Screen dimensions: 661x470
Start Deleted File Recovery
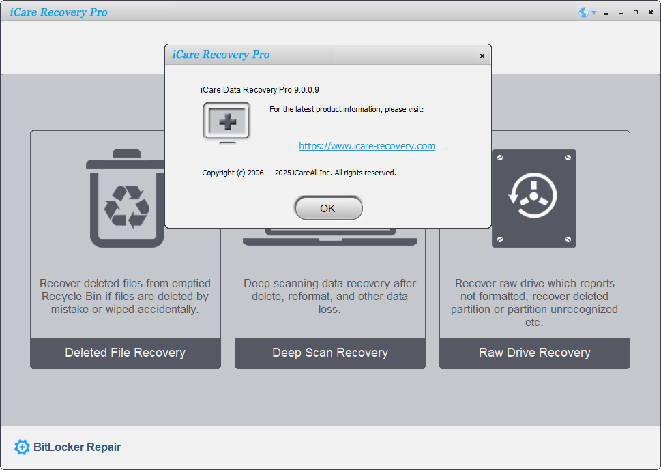pos(126,353)
